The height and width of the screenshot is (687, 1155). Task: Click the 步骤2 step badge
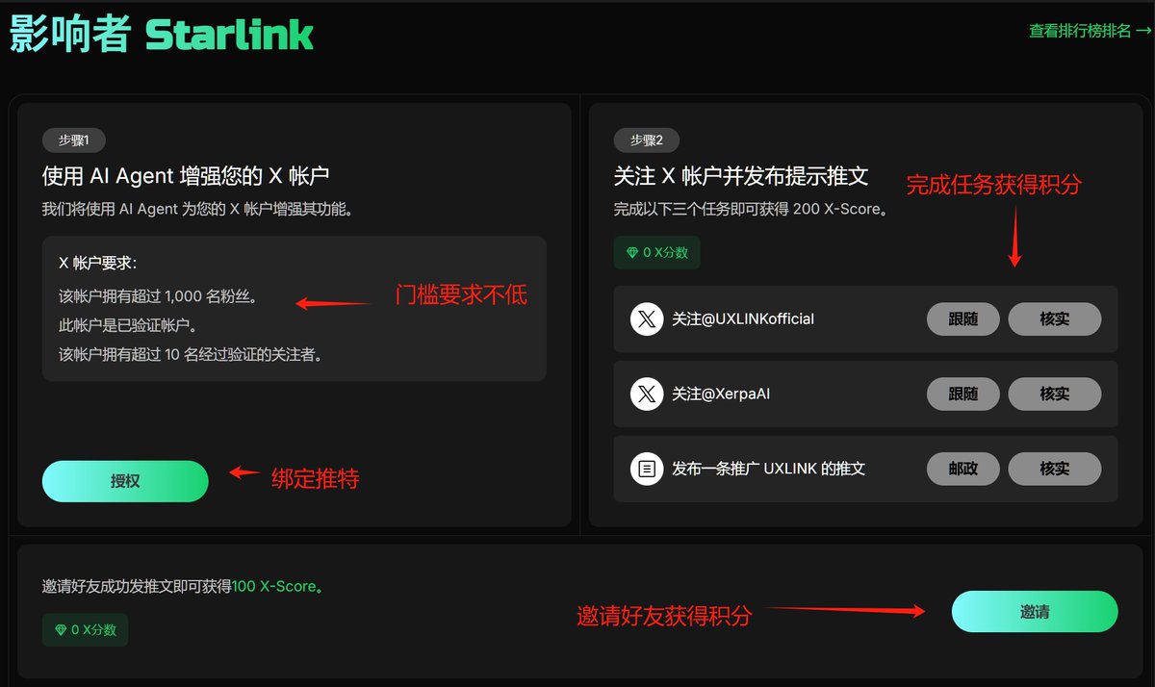point(646,140)
